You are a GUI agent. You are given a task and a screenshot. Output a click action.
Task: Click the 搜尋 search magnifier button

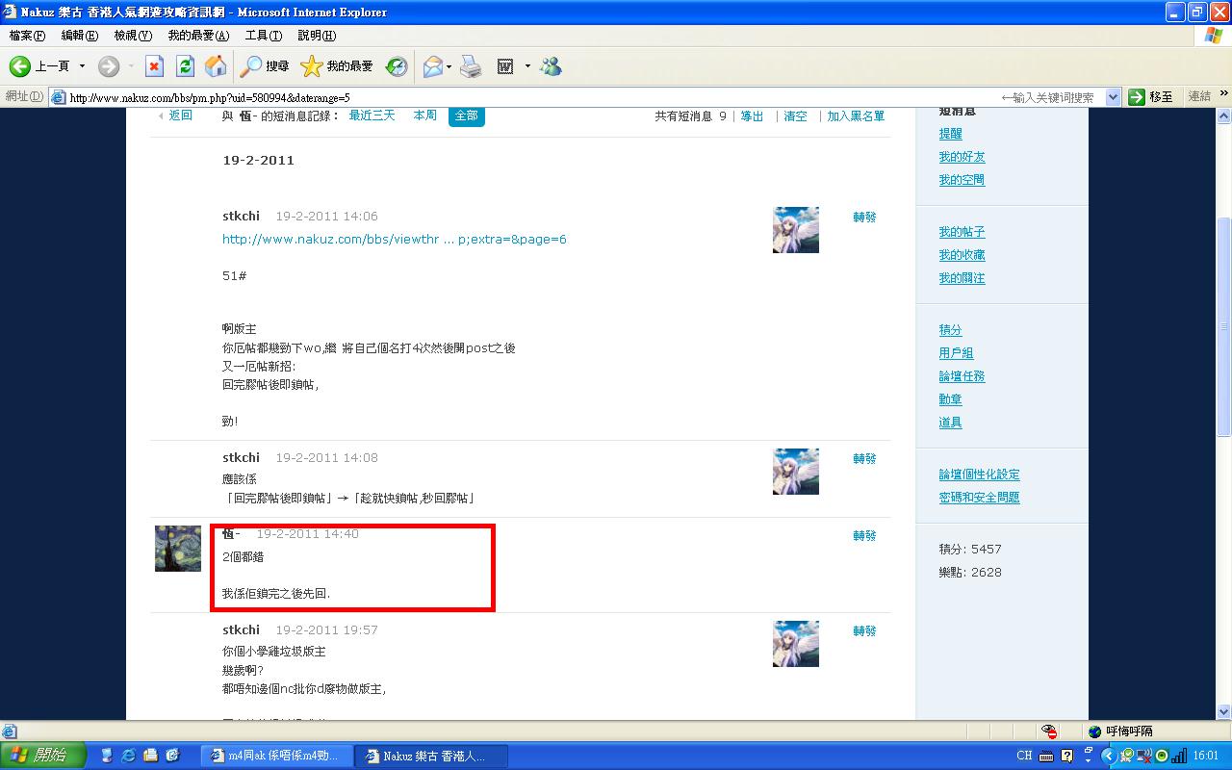(x=265, y=66)
